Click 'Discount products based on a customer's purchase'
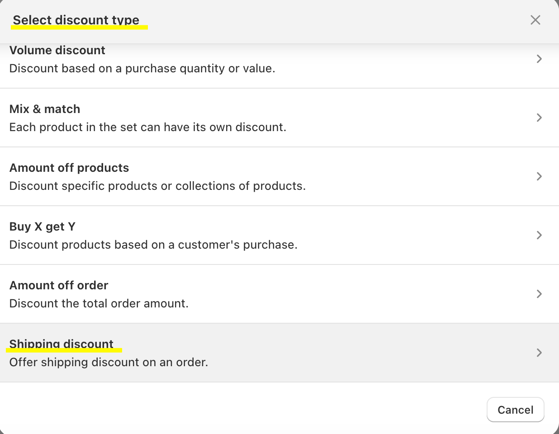Viewport: 559px width, 434px height. 153,245
